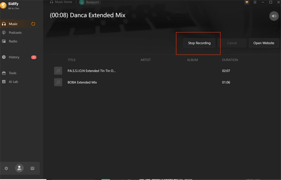
Task: Click the Sidify logo icon
Action: [x=3, y=5]
